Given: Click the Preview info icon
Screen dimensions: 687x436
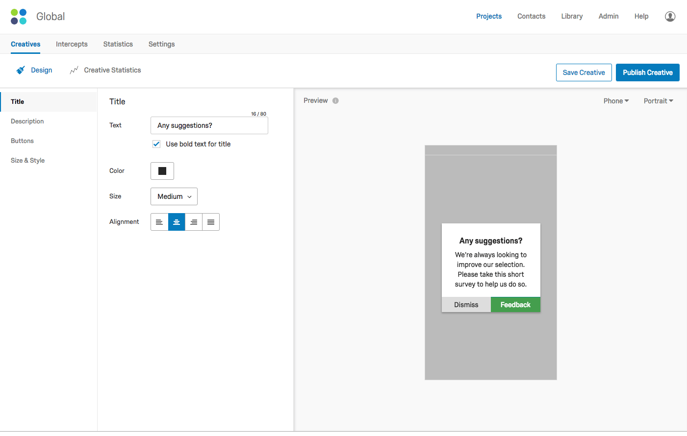Looking at the screenshot, I should point(335,100).
